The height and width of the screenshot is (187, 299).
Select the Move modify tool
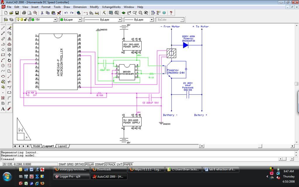point(9,55)
